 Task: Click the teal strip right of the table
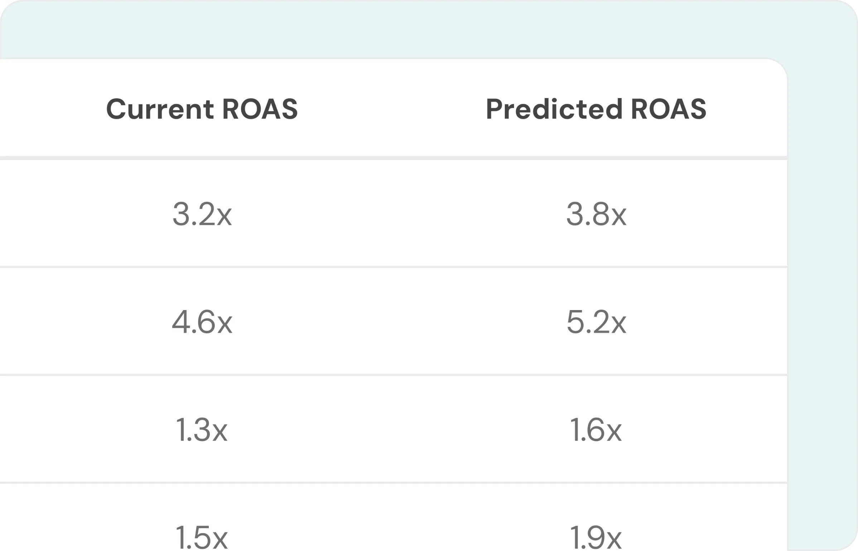822,304
